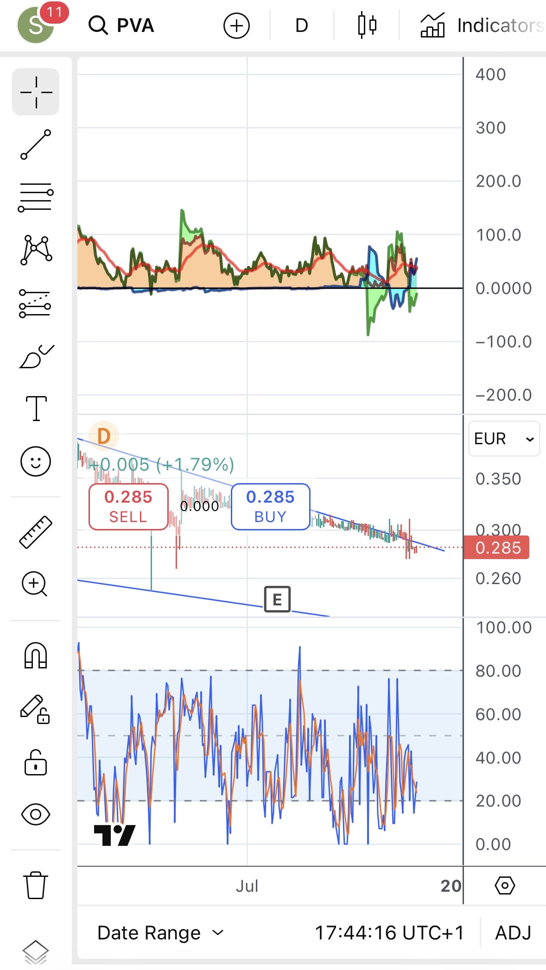Select the trend line drawing tool
Viewport: 546px width, 970px height.
point(36,145)
